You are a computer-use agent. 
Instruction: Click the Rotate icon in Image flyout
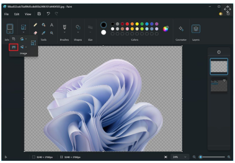(22, 39)
